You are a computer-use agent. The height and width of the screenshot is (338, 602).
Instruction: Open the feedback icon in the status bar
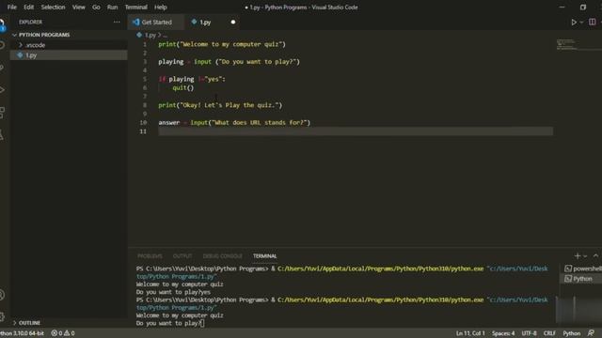[591, 333]
